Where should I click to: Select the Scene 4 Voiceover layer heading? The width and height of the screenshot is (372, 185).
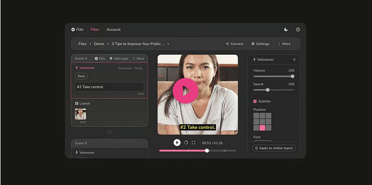85,68
